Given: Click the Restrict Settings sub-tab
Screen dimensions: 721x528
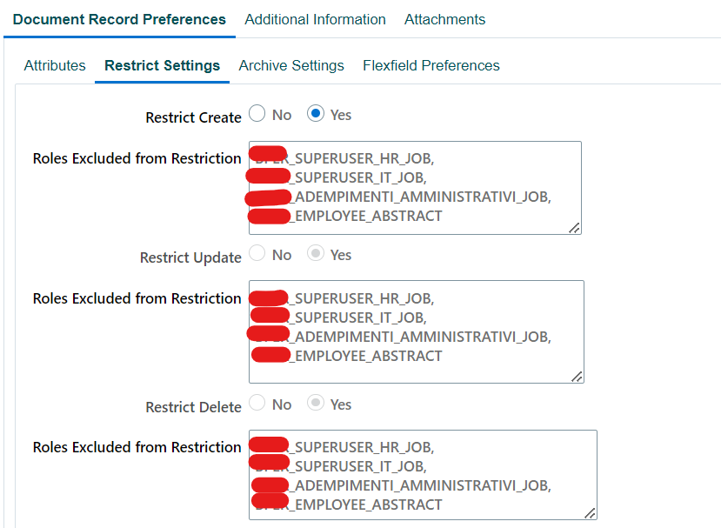Looking at the screenshot, I should point(162,65).
